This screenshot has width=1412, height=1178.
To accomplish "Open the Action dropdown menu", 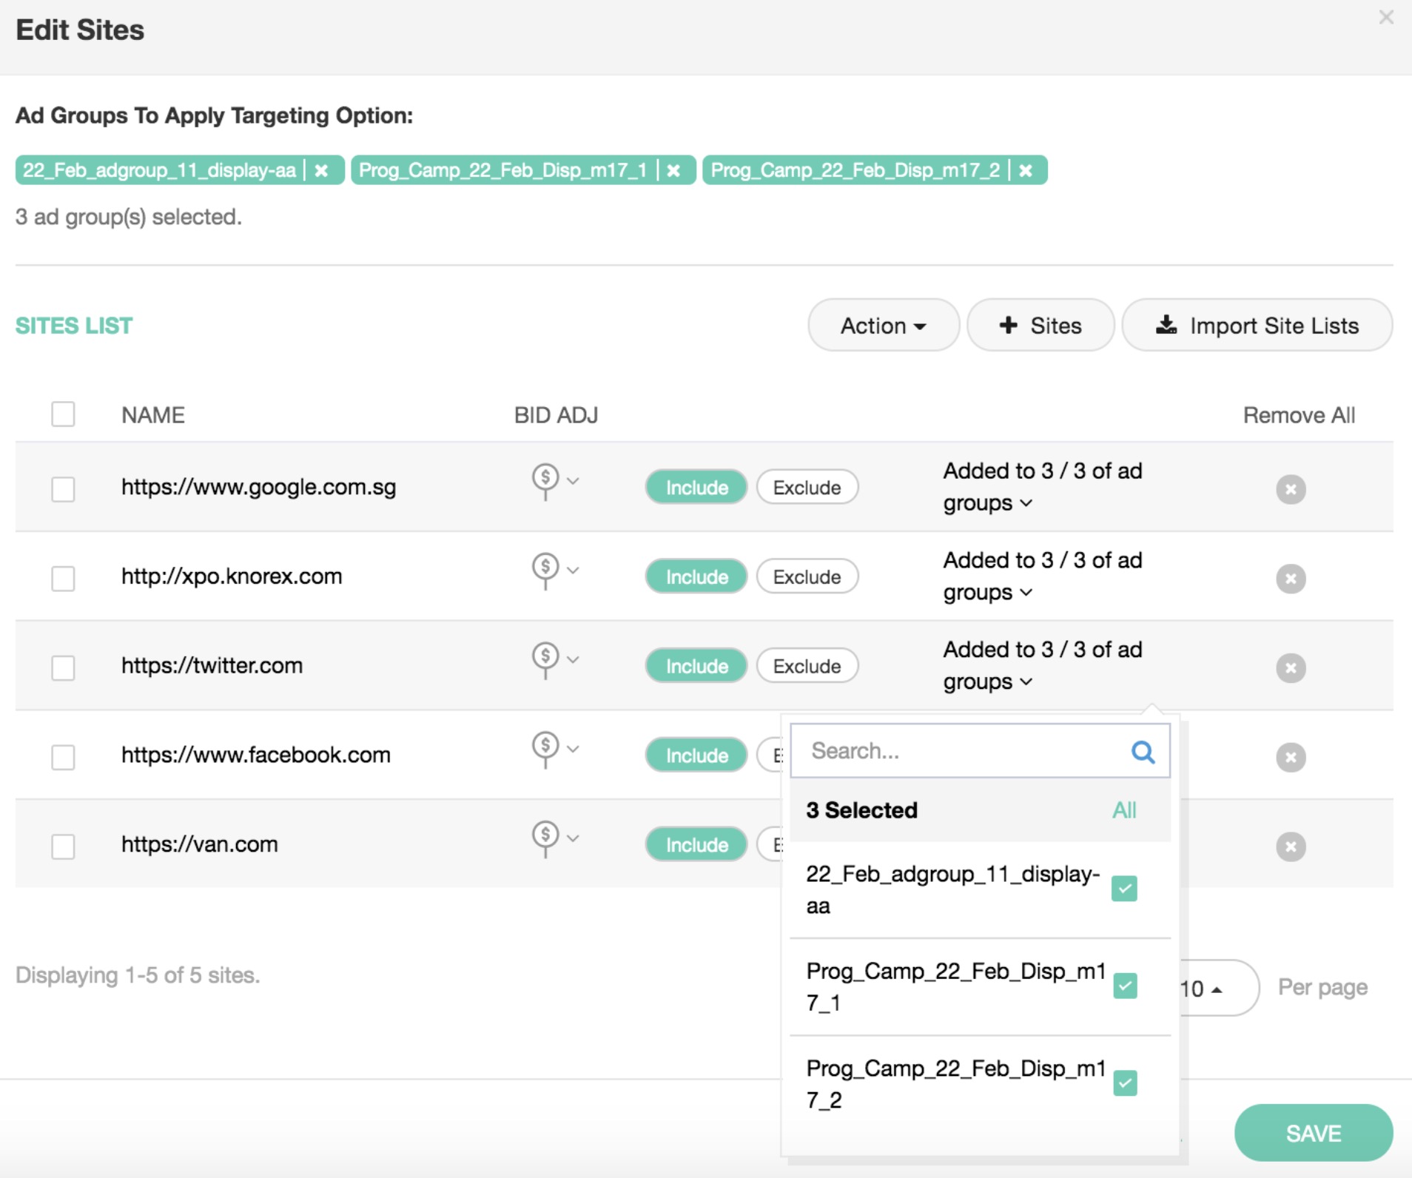I will [x=883, y=326].
